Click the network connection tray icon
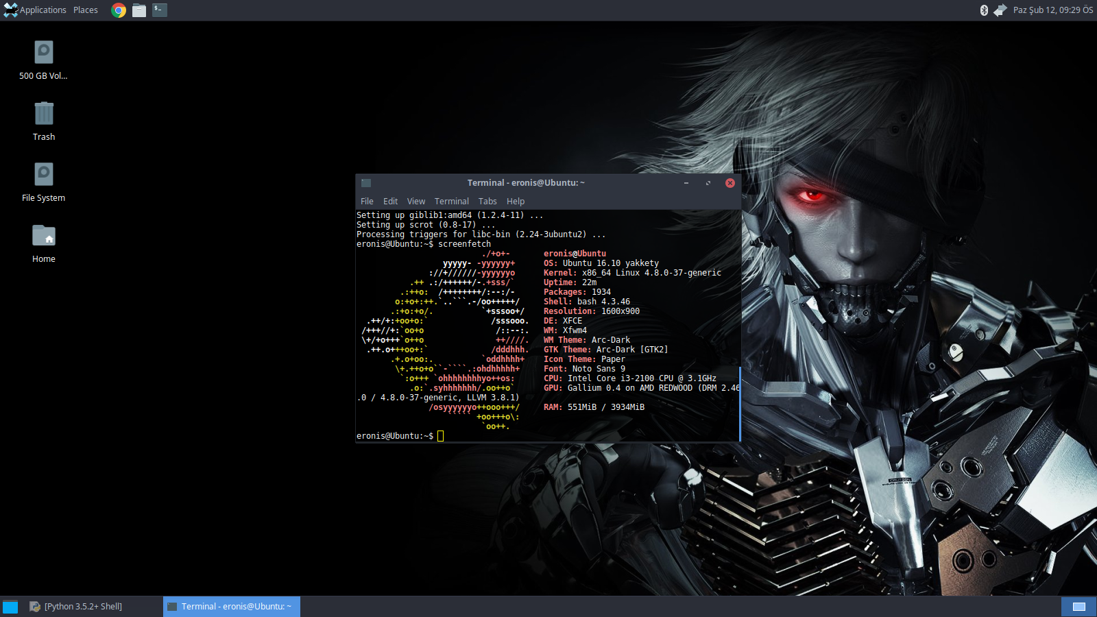Screen dimensions: 1097x617 (x=1000, y=10)
